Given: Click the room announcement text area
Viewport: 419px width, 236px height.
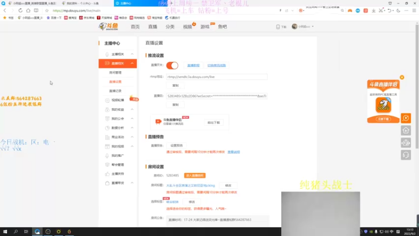Looking at the screenshot, I should coord(217,220).
